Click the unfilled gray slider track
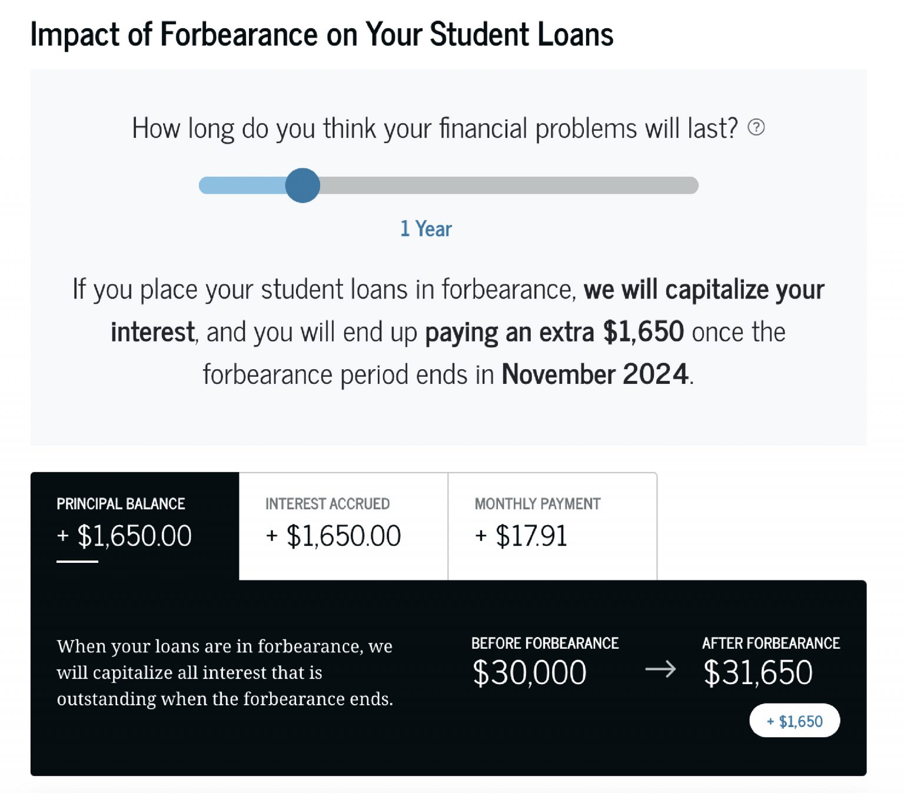The image size is (904, 793). click(x=506, y=185)
